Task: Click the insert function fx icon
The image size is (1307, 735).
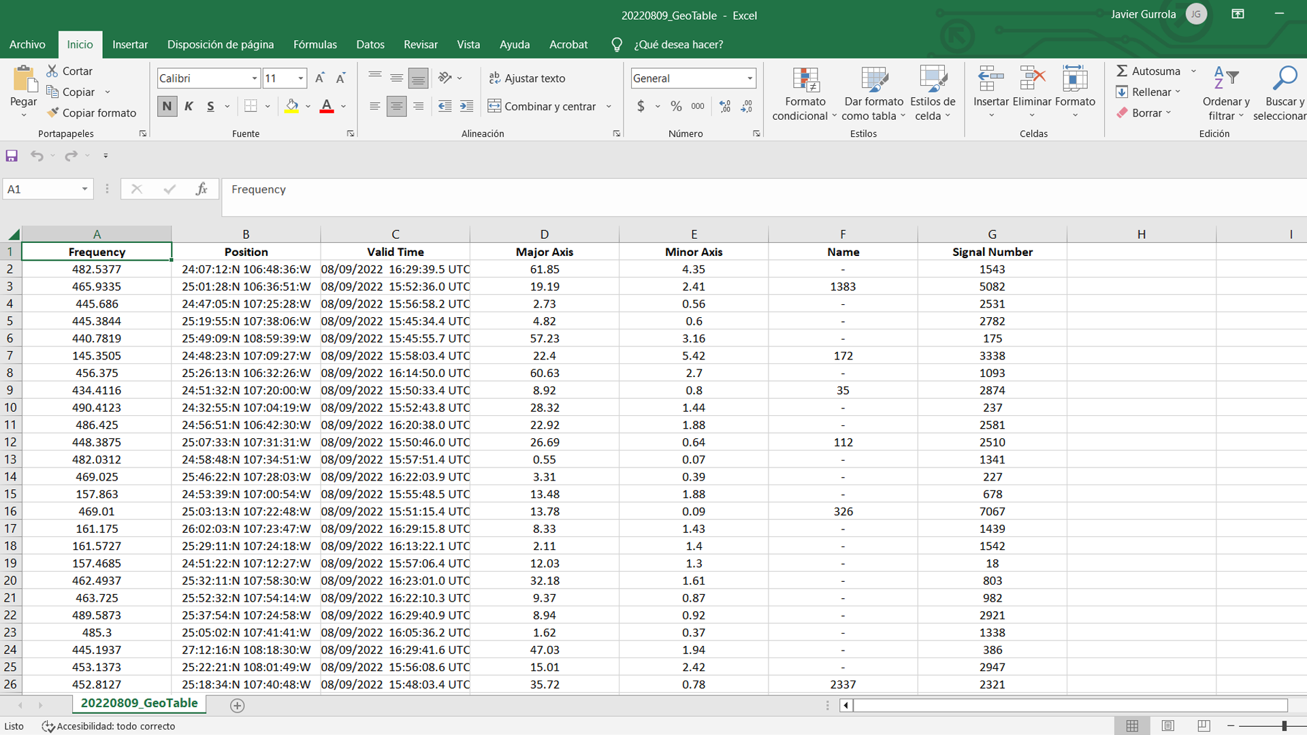Action: [201, 189]
